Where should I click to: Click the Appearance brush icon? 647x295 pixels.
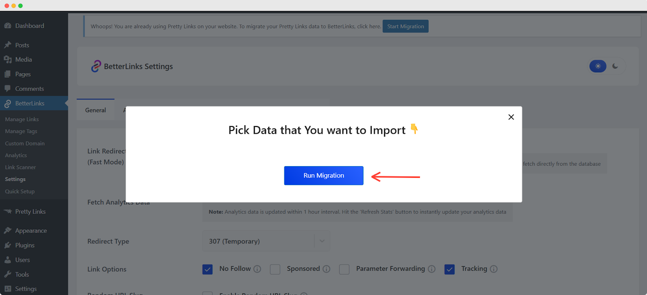(8, 231)
